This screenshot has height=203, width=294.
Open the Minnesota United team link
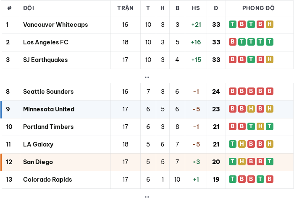click(49, 109)
